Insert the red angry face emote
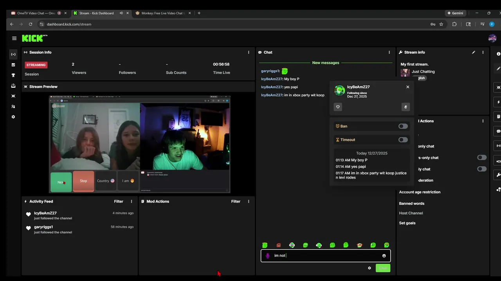 click(279, 245)
